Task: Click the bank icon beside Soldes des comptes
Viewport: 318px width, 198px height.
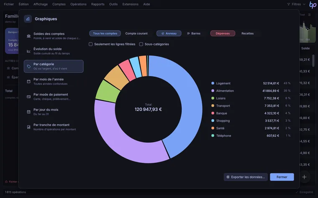Action: pyautogui.click(x=28, y=36)
